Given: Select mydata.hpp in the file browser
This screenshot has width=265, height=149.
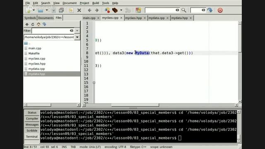Looking at the screenshot, I should 52,74.
